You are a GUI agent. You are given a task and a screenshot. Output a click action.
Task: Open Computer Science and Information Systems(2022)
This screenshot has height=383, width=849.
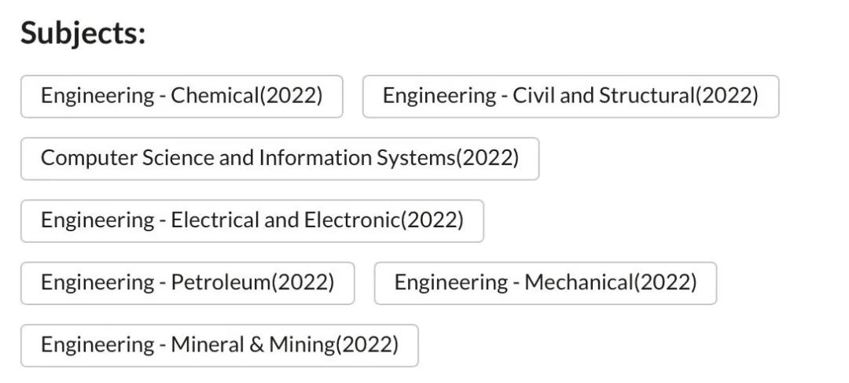pyautogui.click(x=280, y=158)
